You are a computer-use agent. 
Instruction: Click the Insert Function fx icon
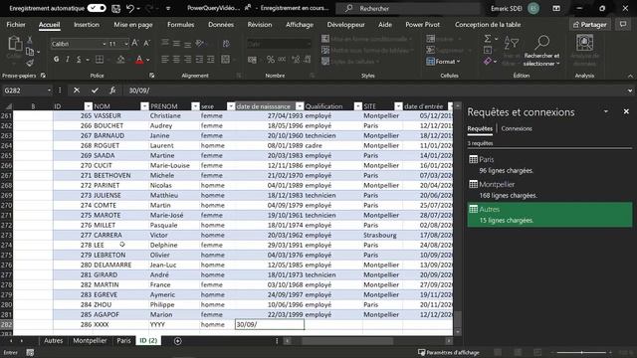(x=112, y=90)
